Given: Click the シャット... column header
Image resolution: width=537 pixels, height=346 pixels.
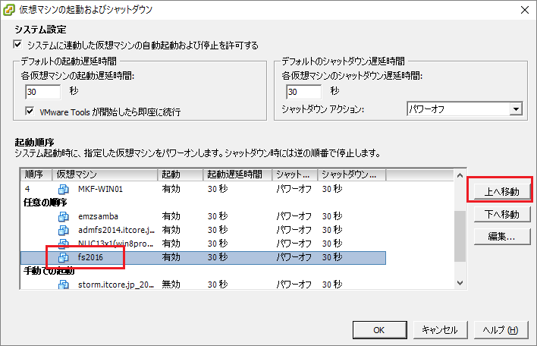Looking at the screenshot, I should click(294, 175).
